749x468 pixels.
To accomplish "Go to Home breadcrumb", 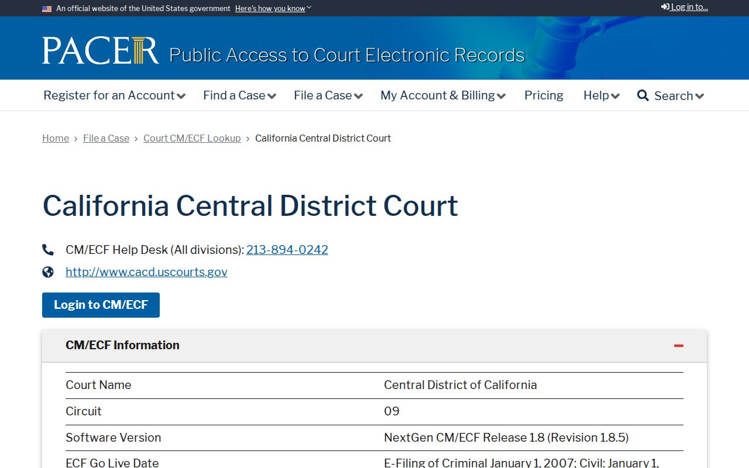I will (56, 138).
